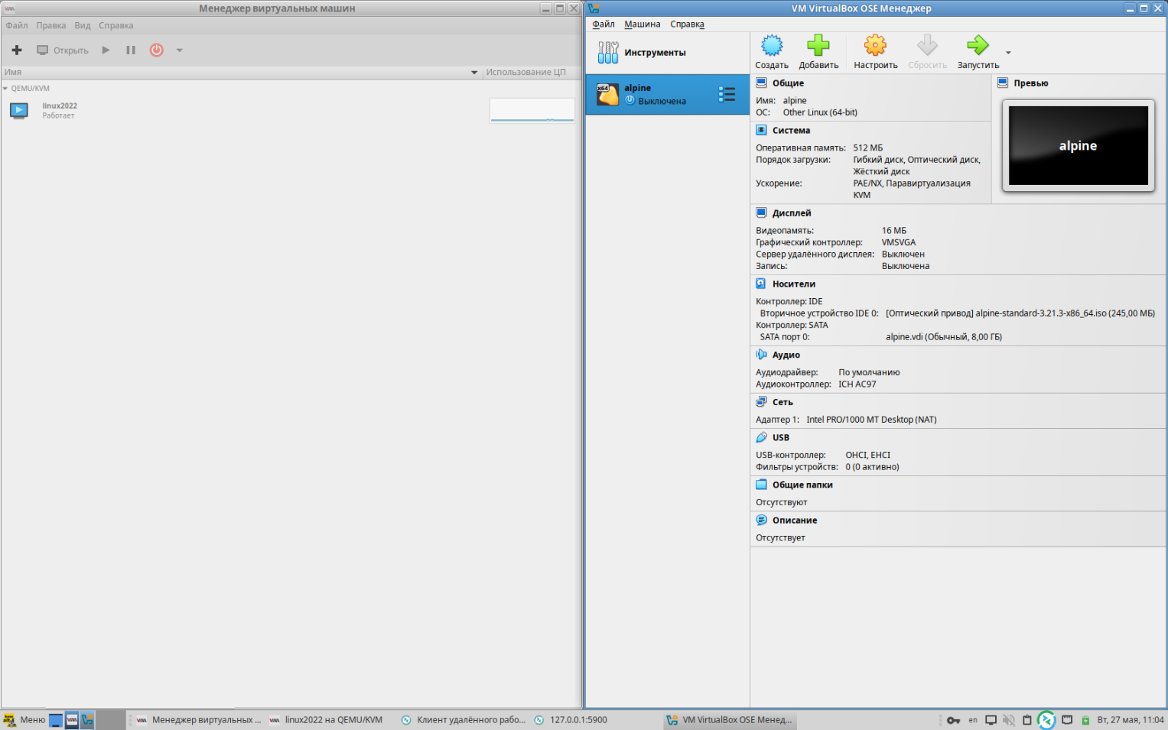Switch to linux2022 на QEMU/KVM taskbar window

pyautogui.click(x=326, y=720)
